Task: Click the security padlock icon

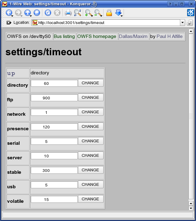Action: pyautogui.click(x=109, y=13)
